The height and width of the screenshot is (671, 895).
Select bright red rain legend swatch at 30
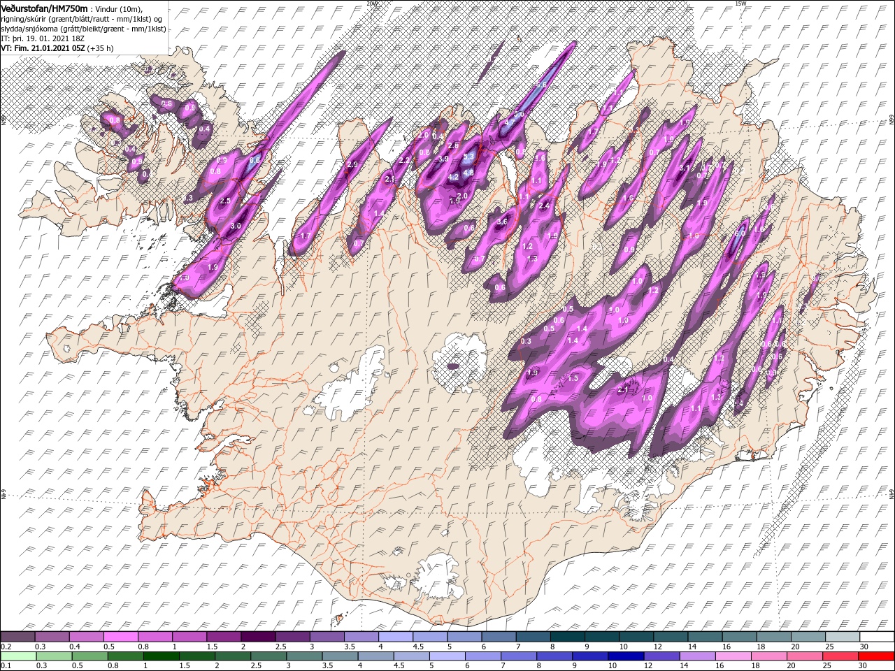click(876, 656)
